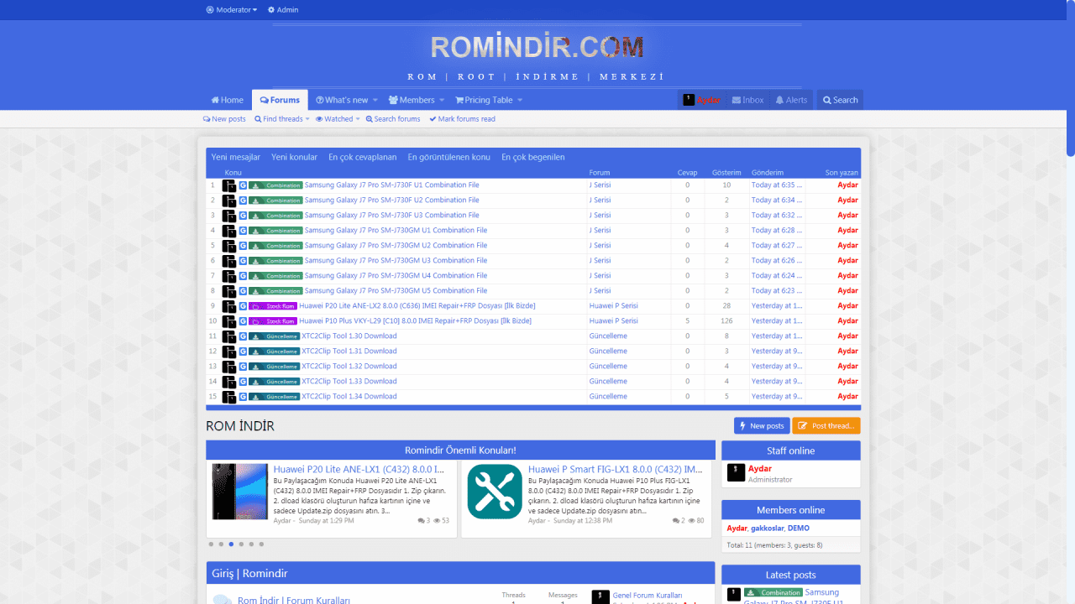This screenshot has width=1075, height=604.
Task: Click the Google icon in row 1
Action: 243,185
